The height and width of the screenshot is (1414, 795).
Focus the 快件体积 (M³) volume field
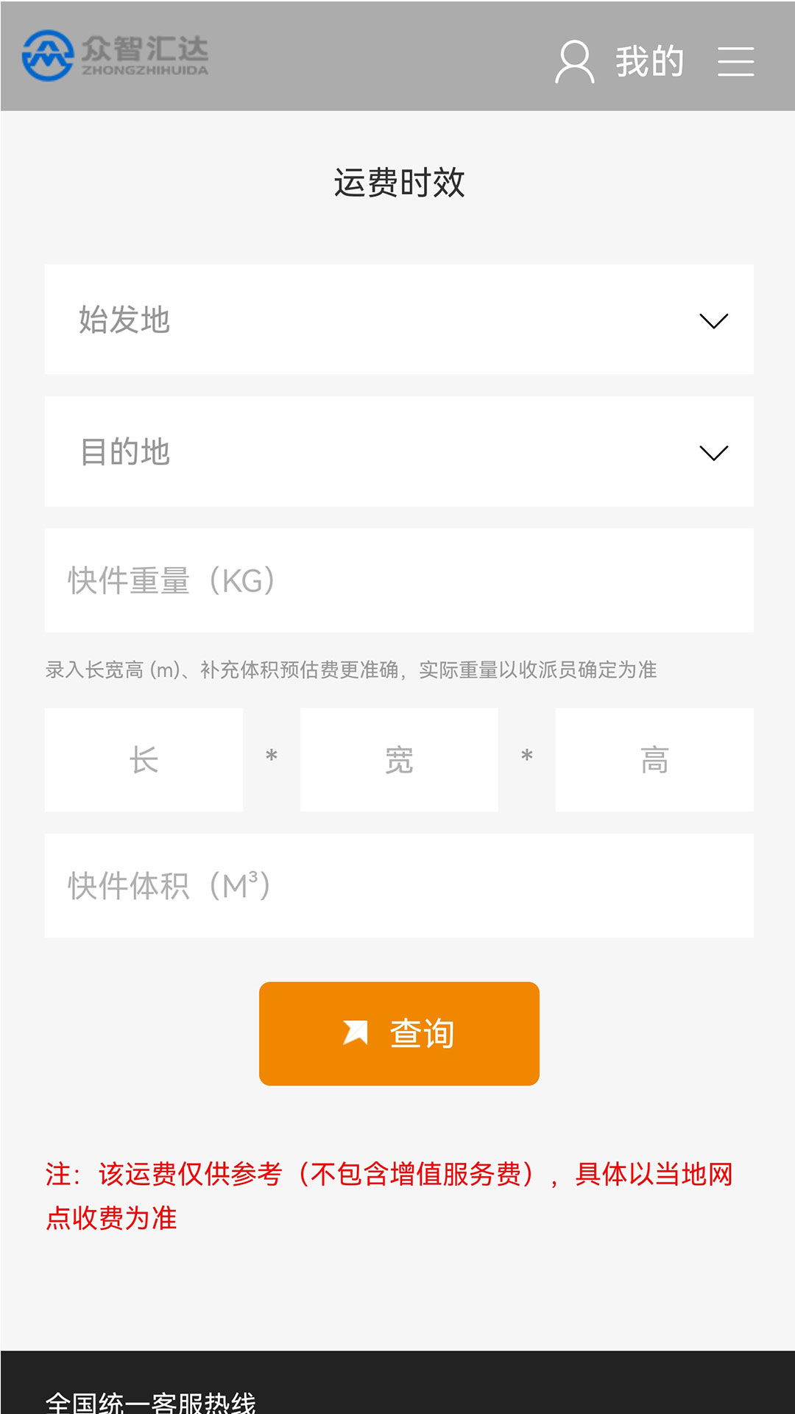pyautogui.click(x=398, y=886)
